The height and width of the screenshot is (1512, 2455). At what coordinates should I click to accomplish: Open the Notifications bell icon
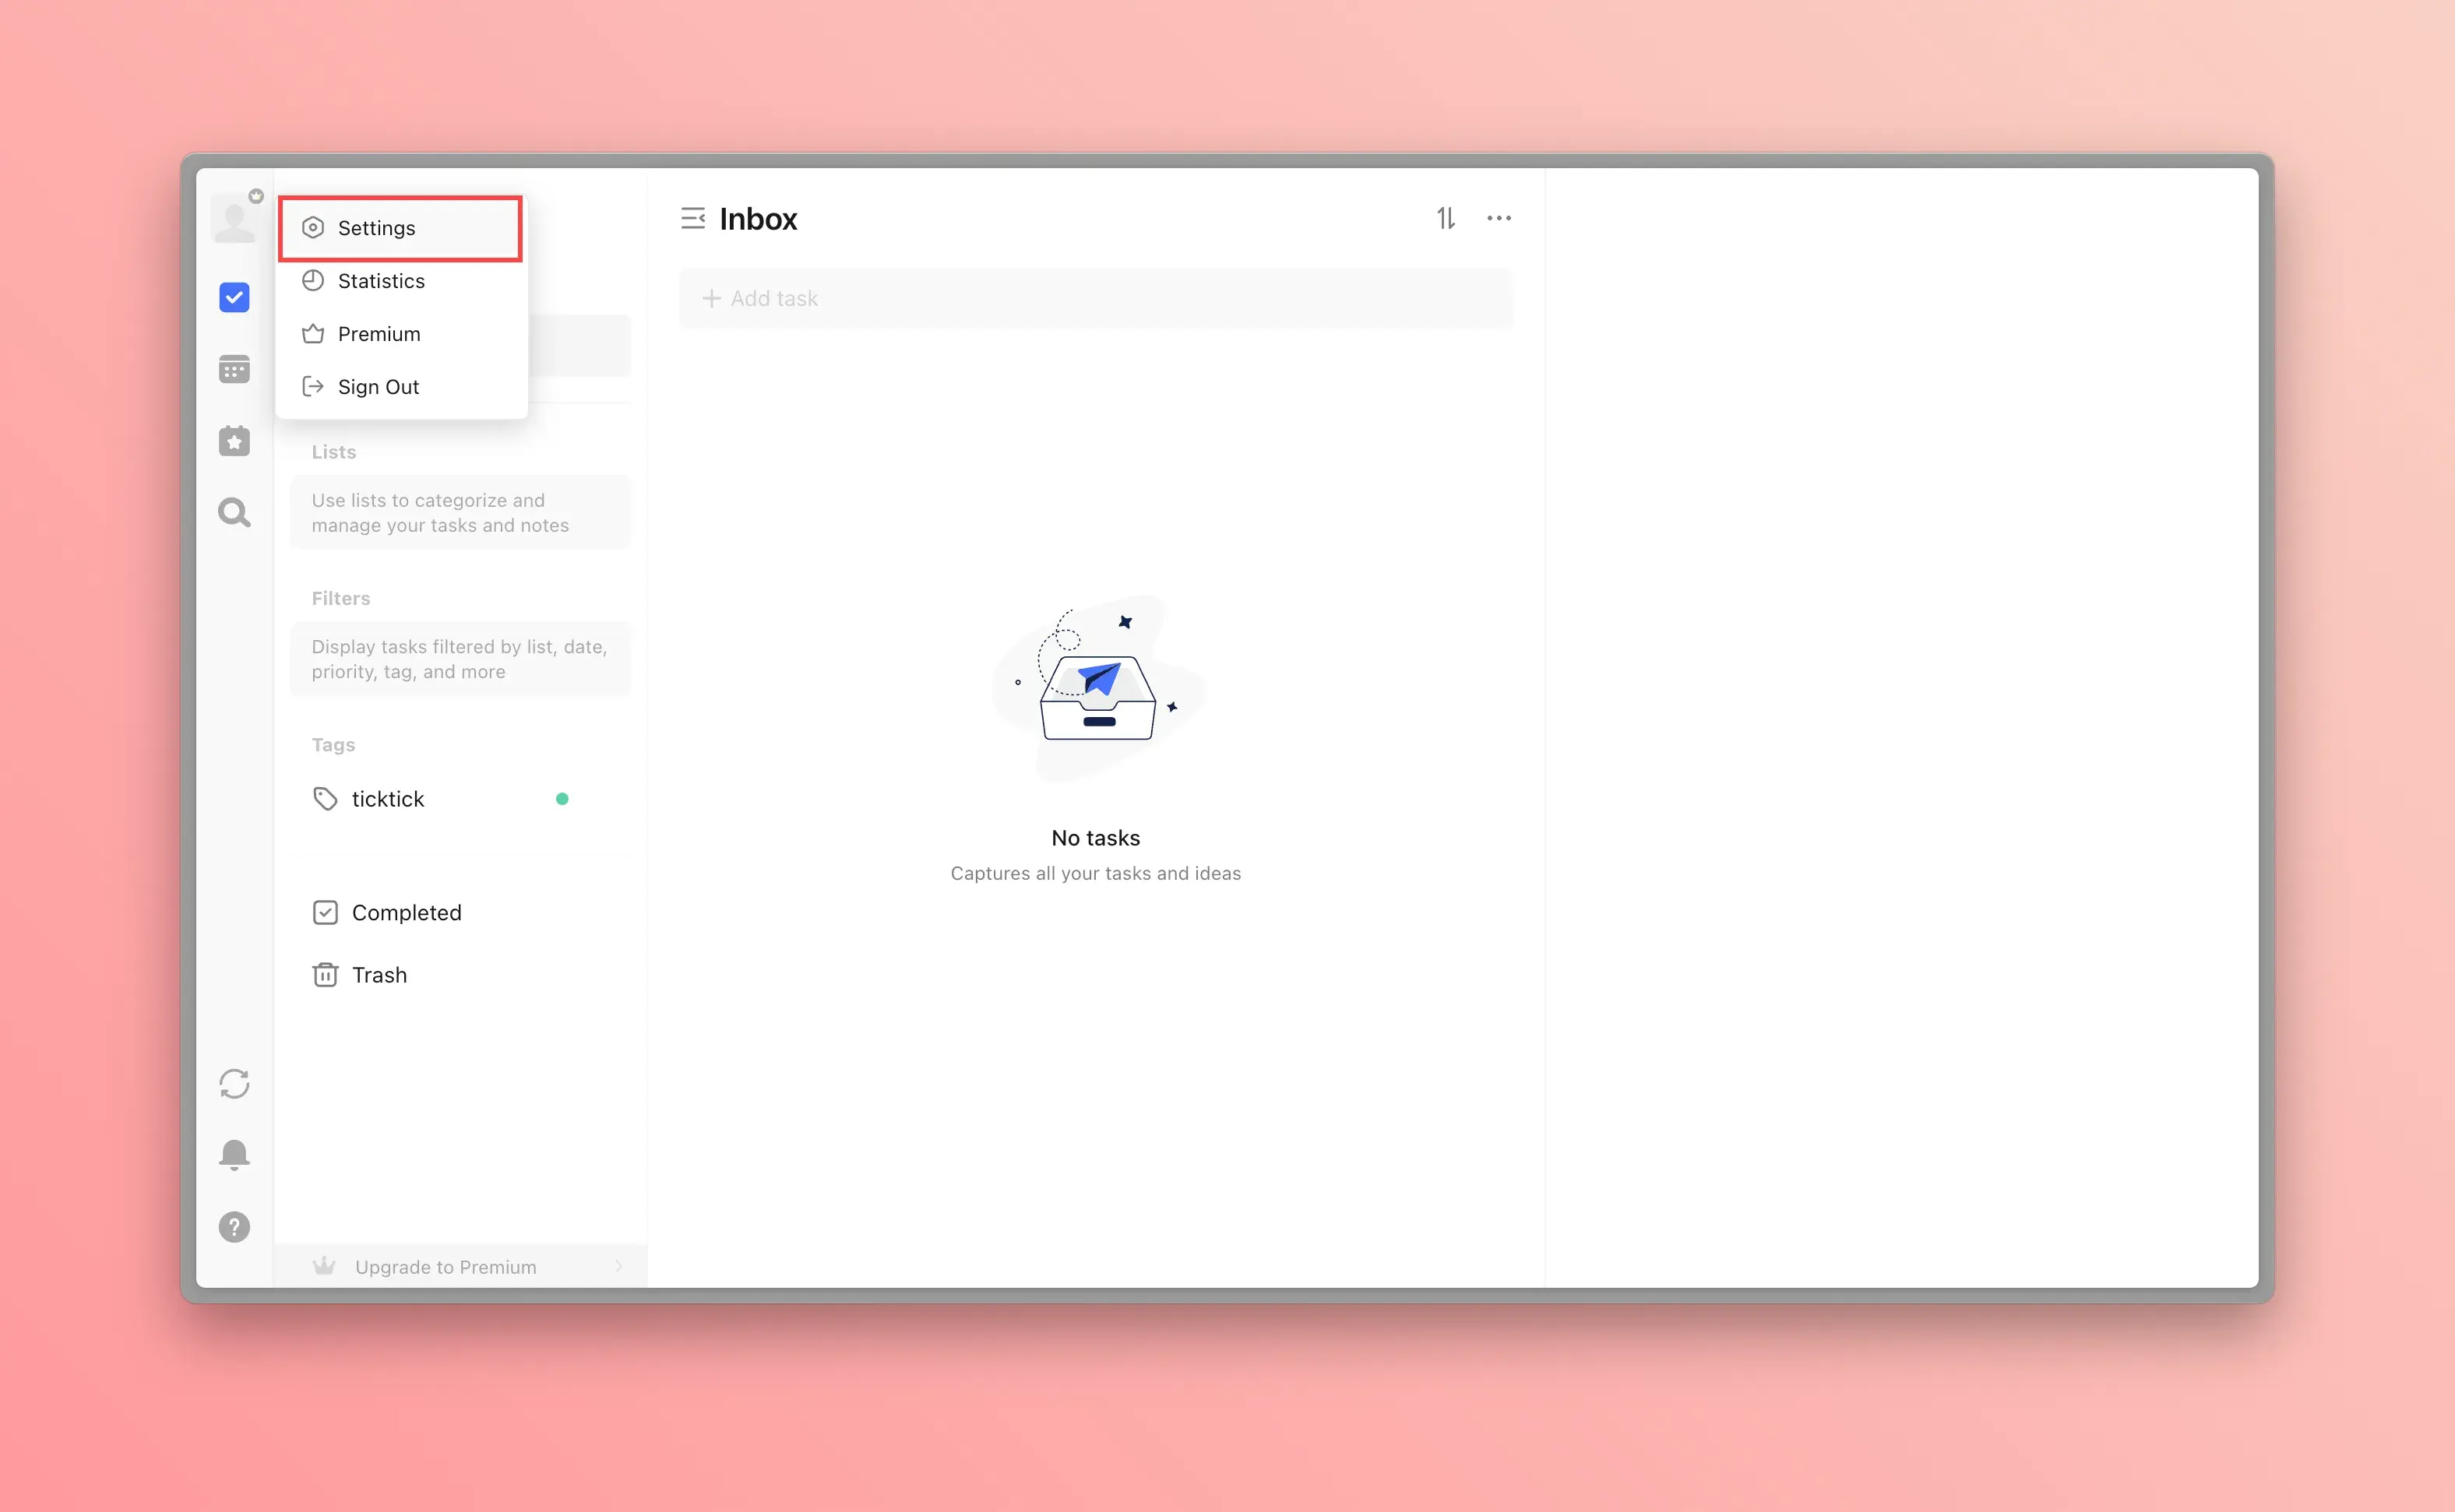[234, 1155]
